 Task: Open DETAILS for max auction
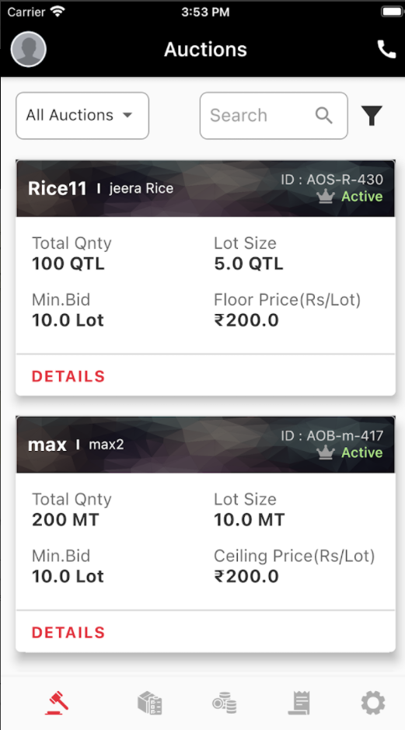pos(68,632)
